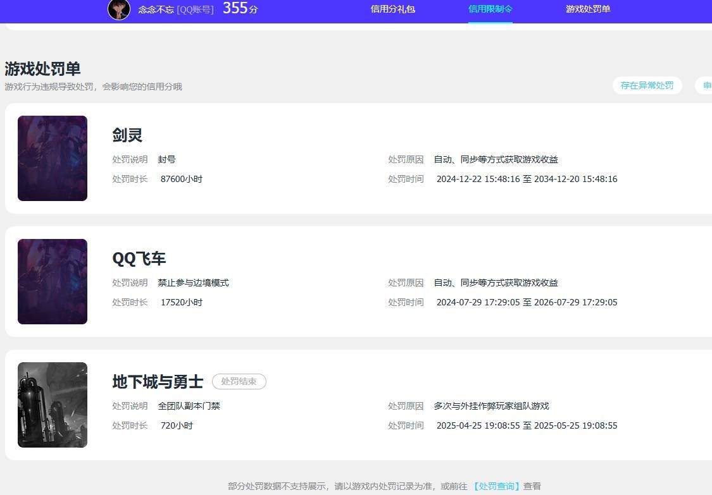The image size is (712, 495).
Task: Click 地下城与勇士 penalty period ending 2025-05-25
Action: pyautogui.click(x=527, y=425)
